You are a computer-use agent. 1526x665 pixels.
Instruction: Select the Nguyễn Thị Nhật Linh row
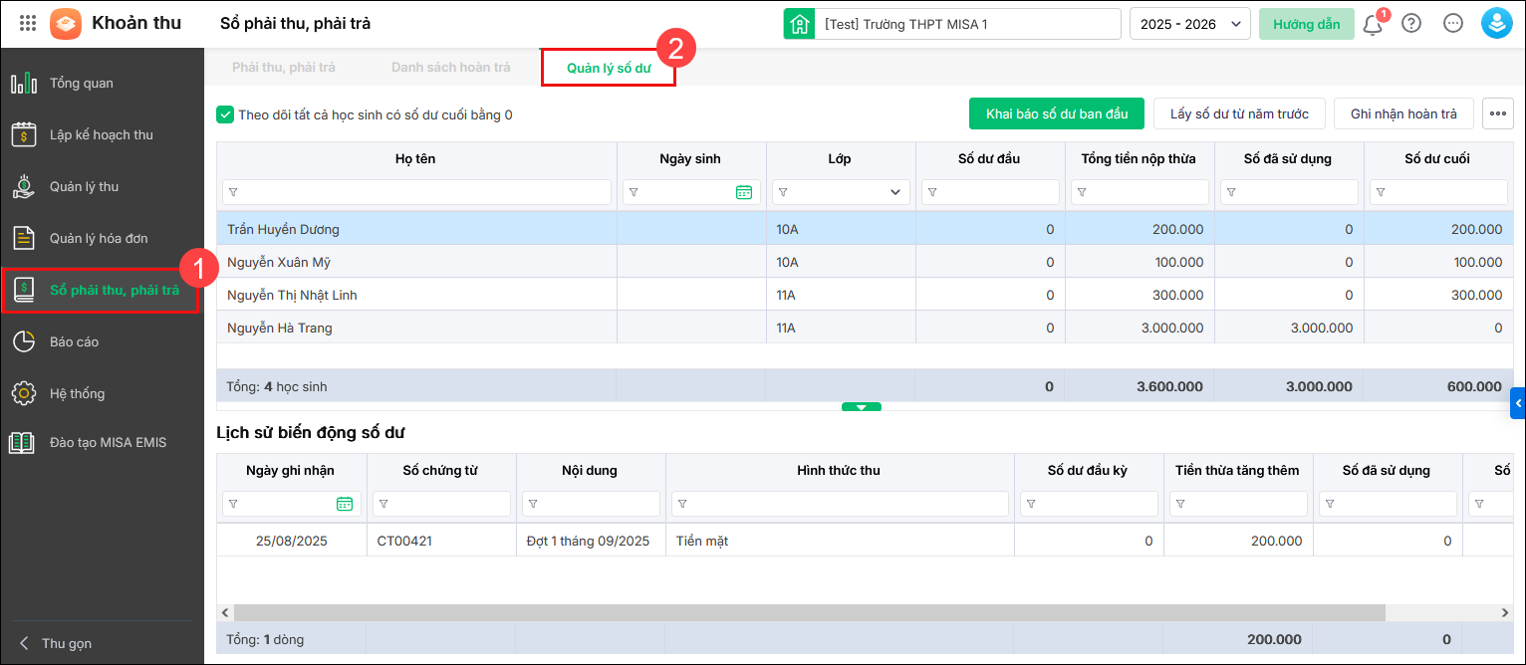[x=864, y=295]
